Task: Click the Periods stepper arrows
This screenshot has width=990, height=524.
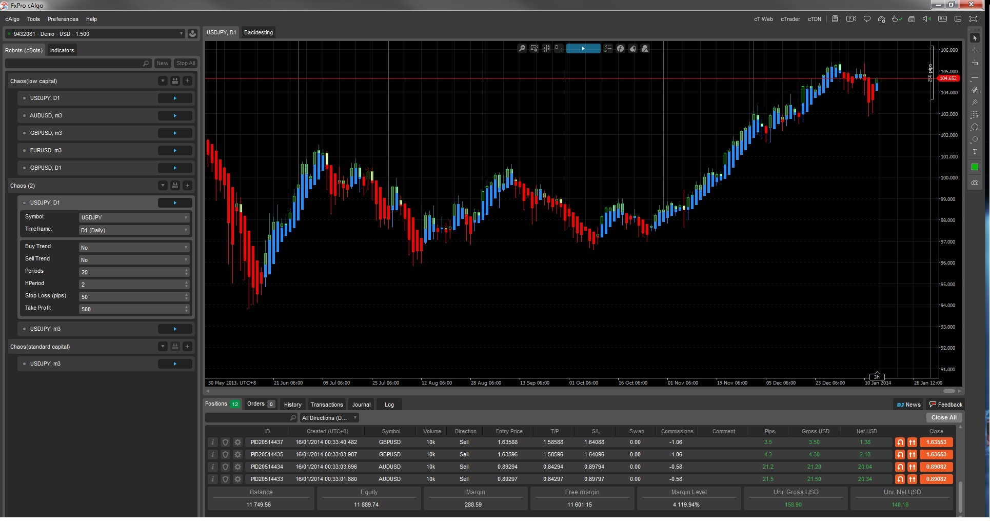Action: coord(186,272)
